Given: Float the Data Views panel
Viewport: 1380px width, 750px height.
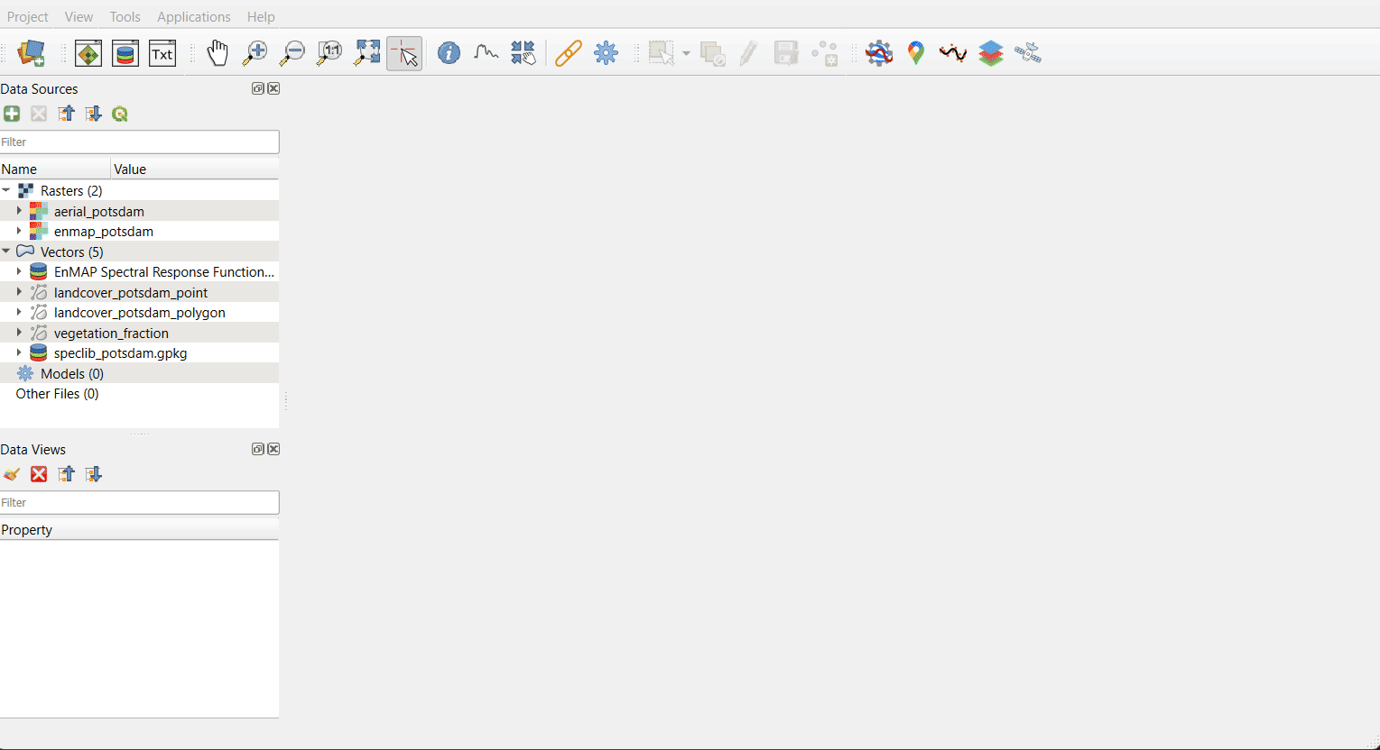Looking at the screenshot, I should [258, 449].
